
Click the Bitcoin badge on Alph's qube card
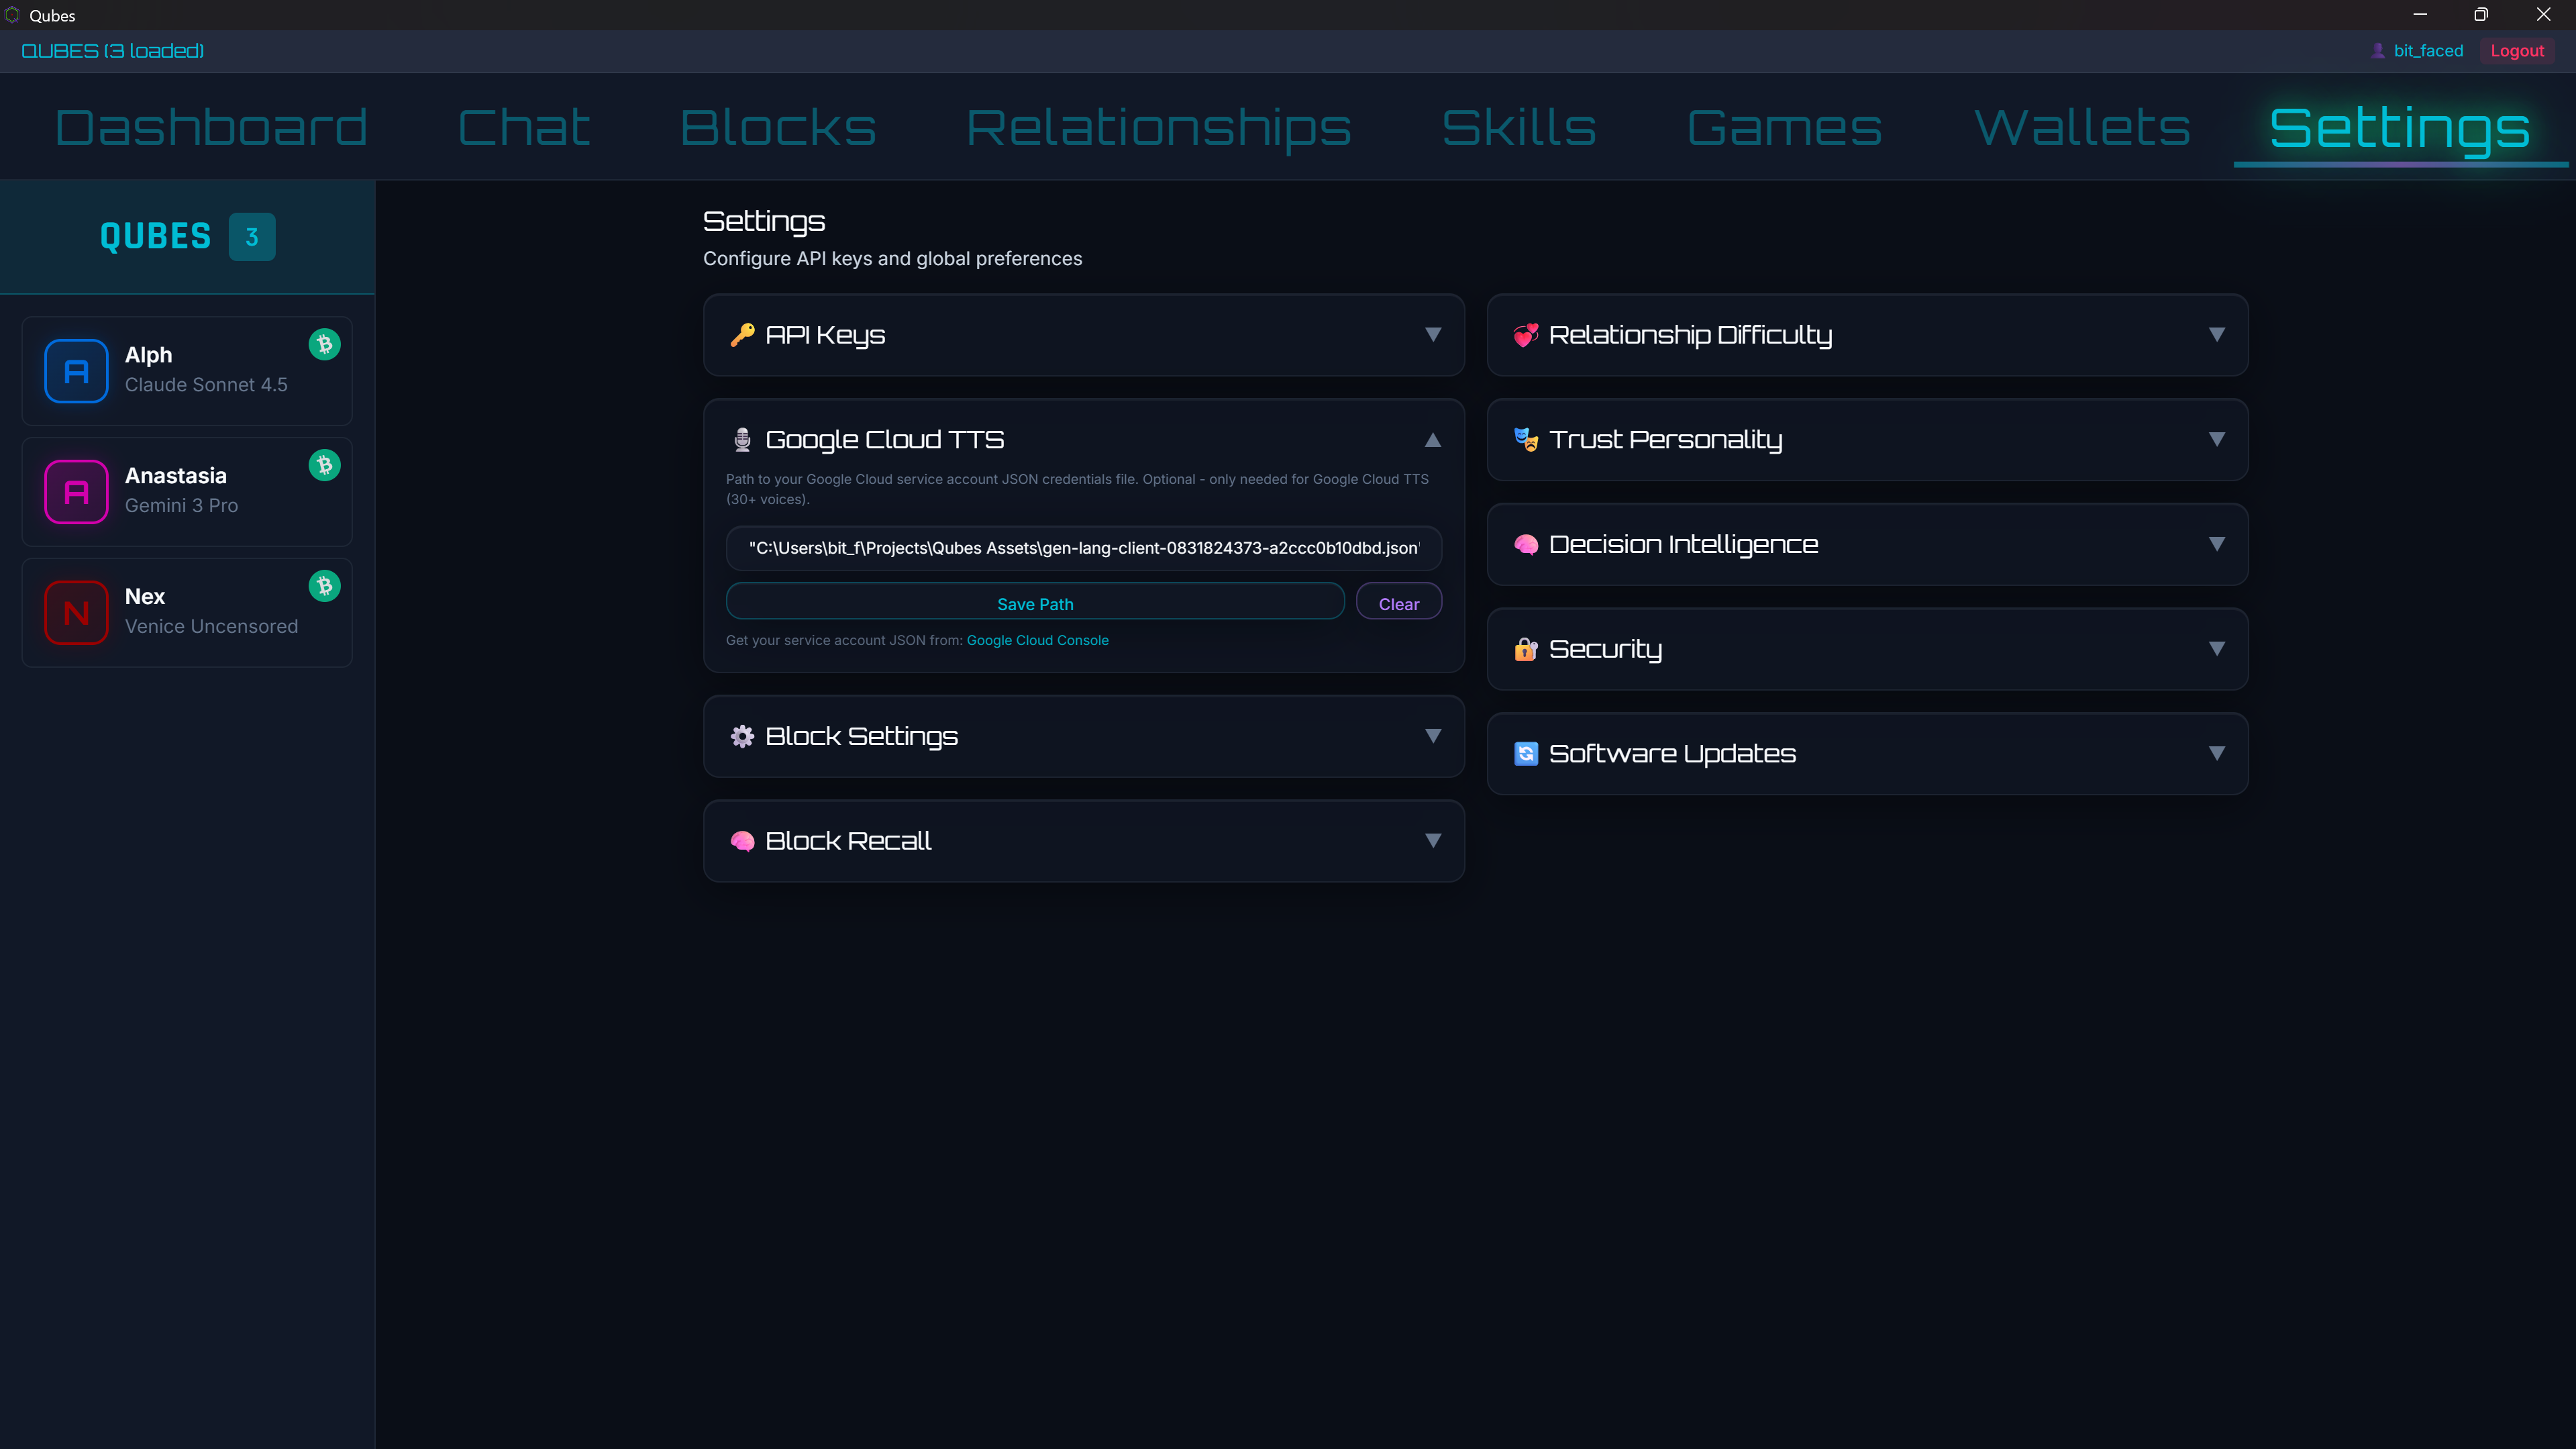coord(324,344)
